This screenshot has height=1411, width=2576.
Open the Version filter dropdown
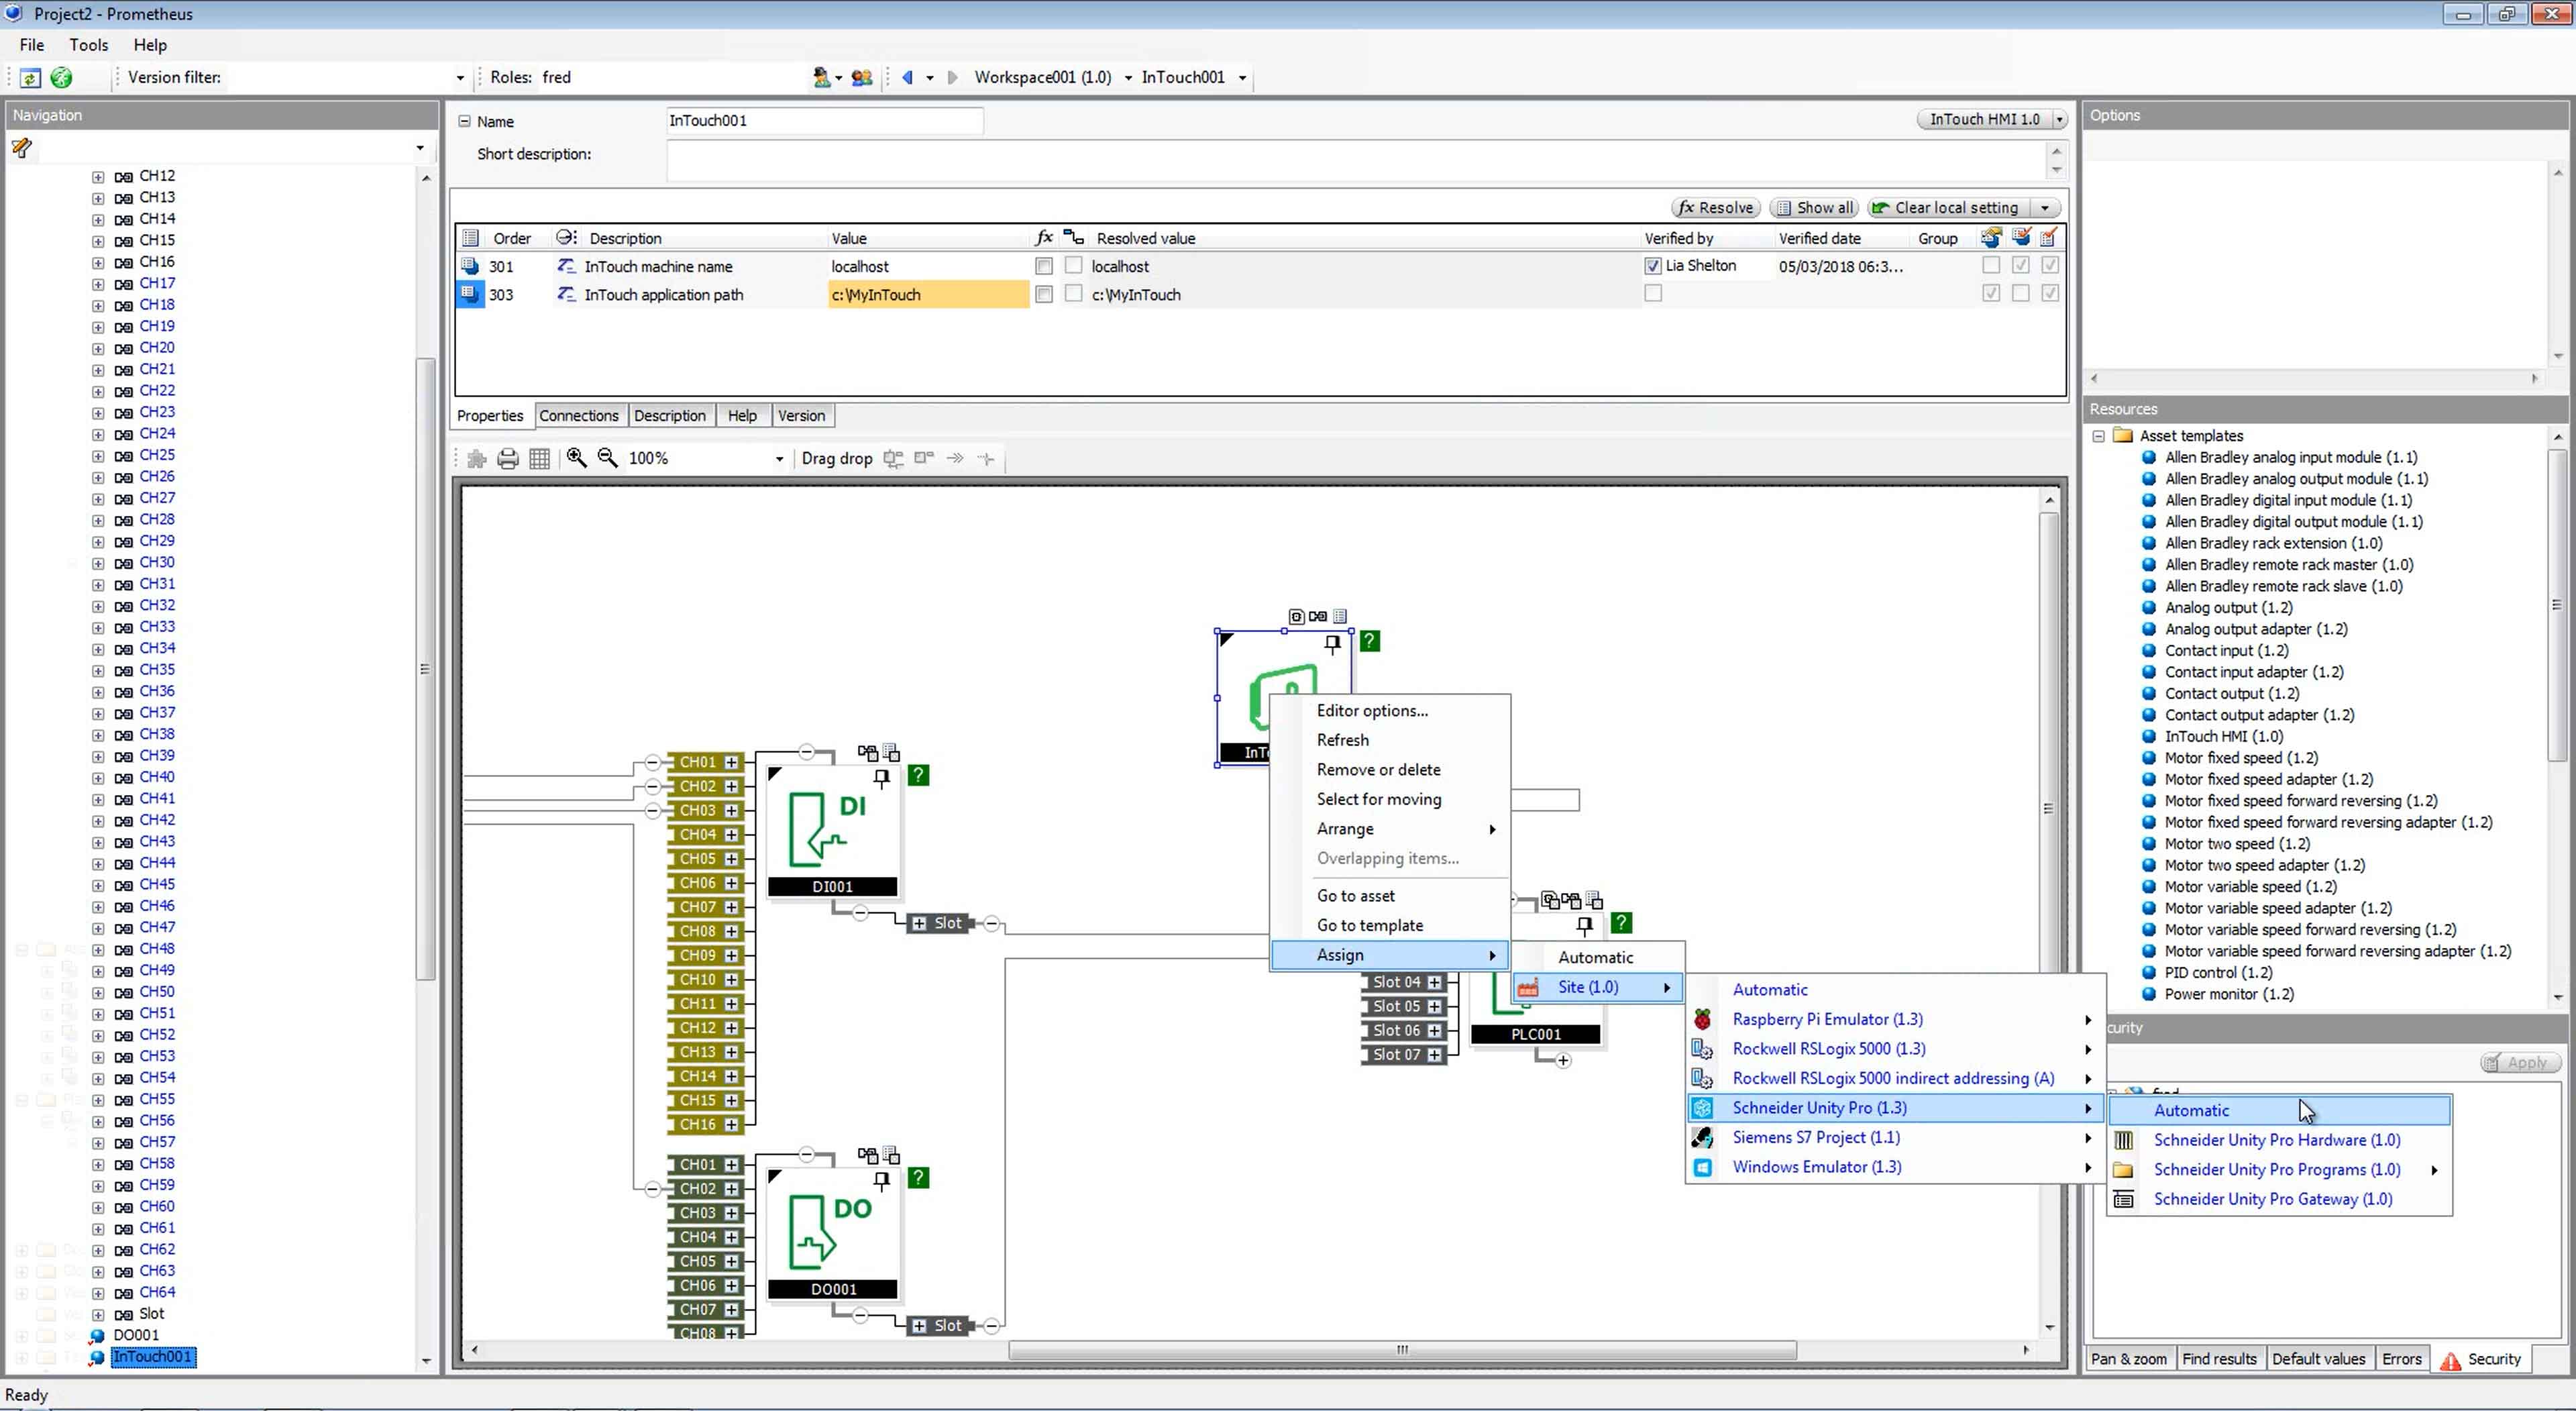[x=459, y=78]
